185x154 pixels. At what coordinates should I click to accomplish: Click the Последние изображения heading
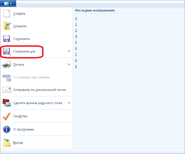point(95,10)
